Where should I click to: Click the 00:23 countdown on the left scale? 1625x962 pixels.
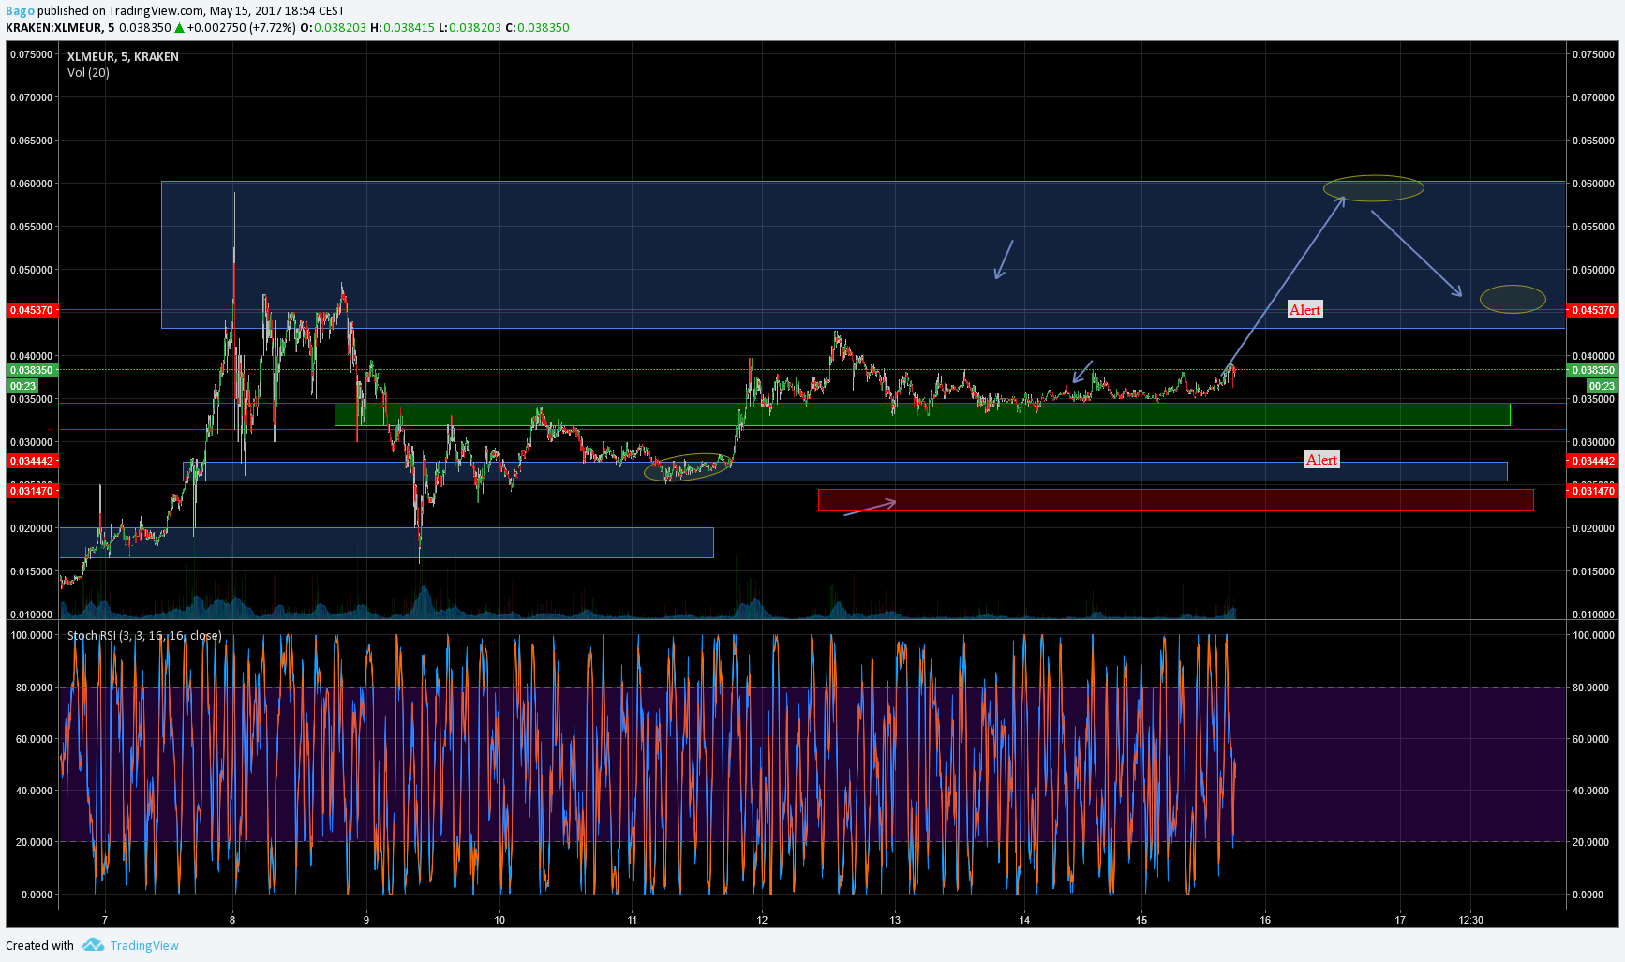(x=23, y=386)
